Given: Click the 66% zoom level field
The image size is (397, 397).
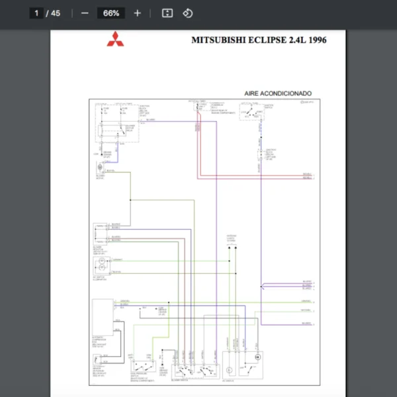Looking at the screenshot, I should click(x=111, y=13).
